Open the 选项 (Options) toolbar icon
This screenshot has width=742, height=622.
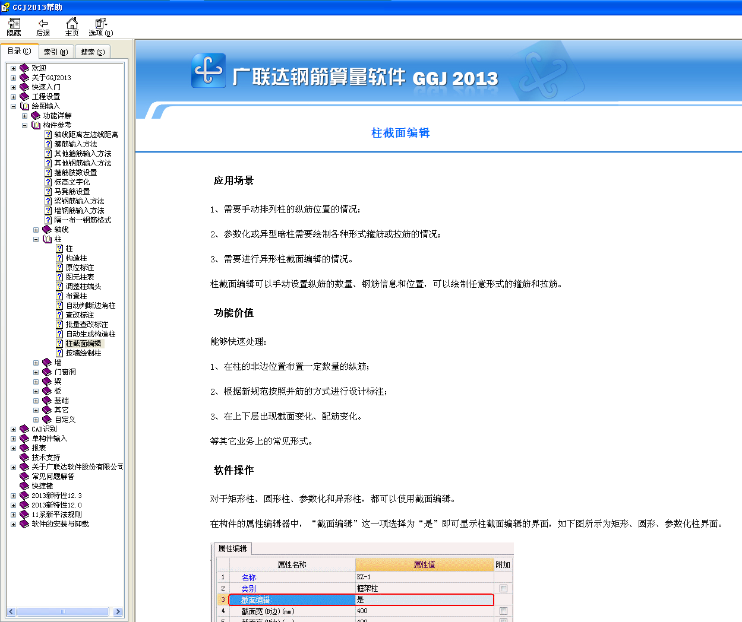click(101, 27)
